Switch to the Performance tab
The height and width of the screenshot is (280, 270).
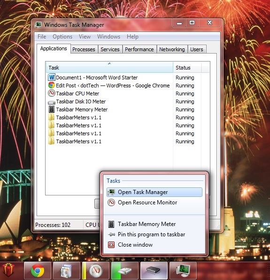139,49
